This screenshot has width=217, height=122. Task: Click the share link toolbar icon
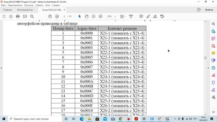[162, 16]
